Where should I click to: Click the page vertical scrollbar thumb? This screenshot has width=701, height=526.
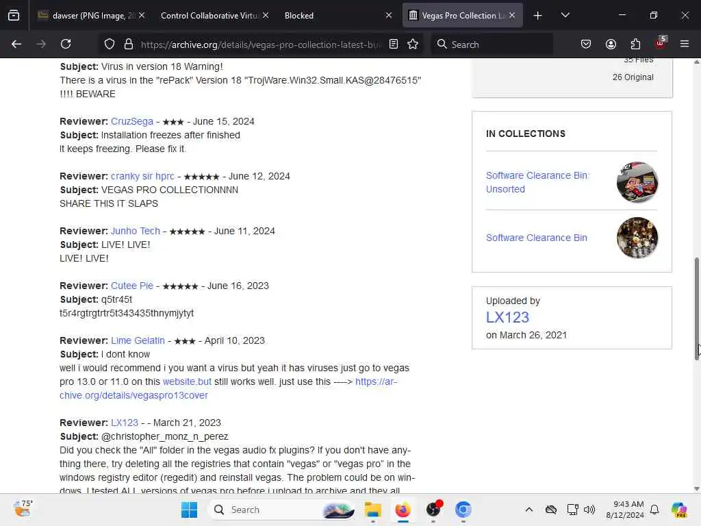[x=696, y=309]
